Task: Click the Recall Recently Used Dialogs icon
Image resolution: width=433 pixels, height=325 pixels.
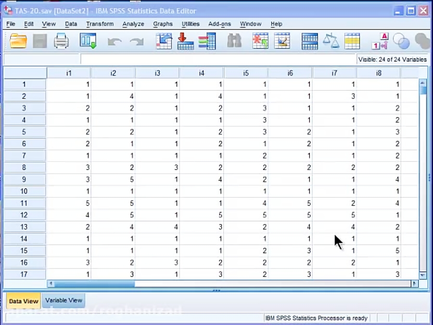Action: pos(88,41)
